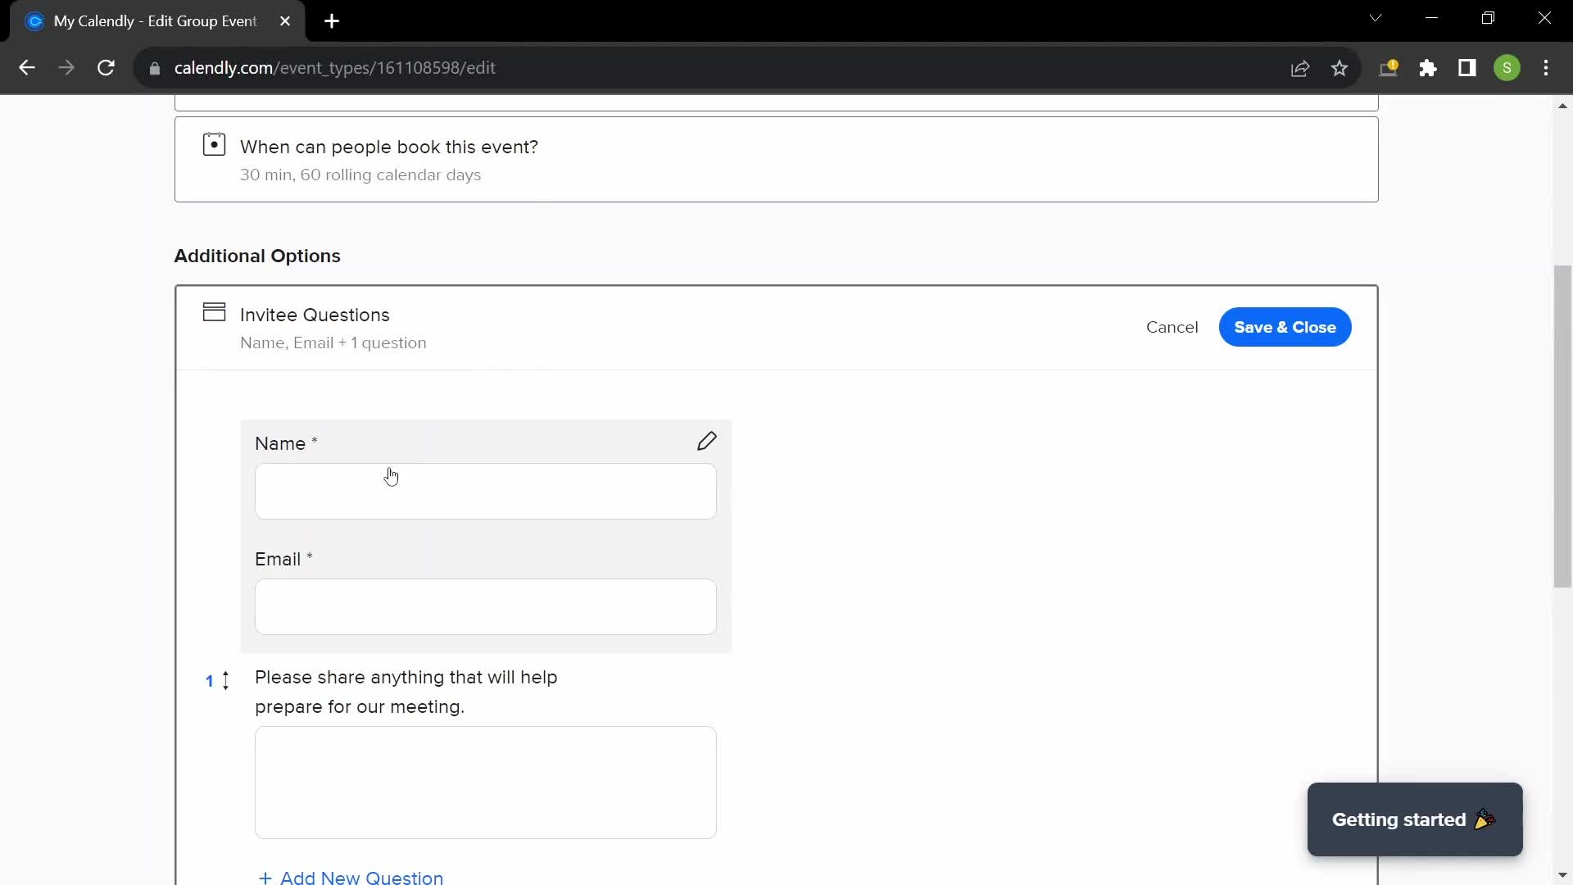Click the reorder arrows icon for question 1

(224, 679)
